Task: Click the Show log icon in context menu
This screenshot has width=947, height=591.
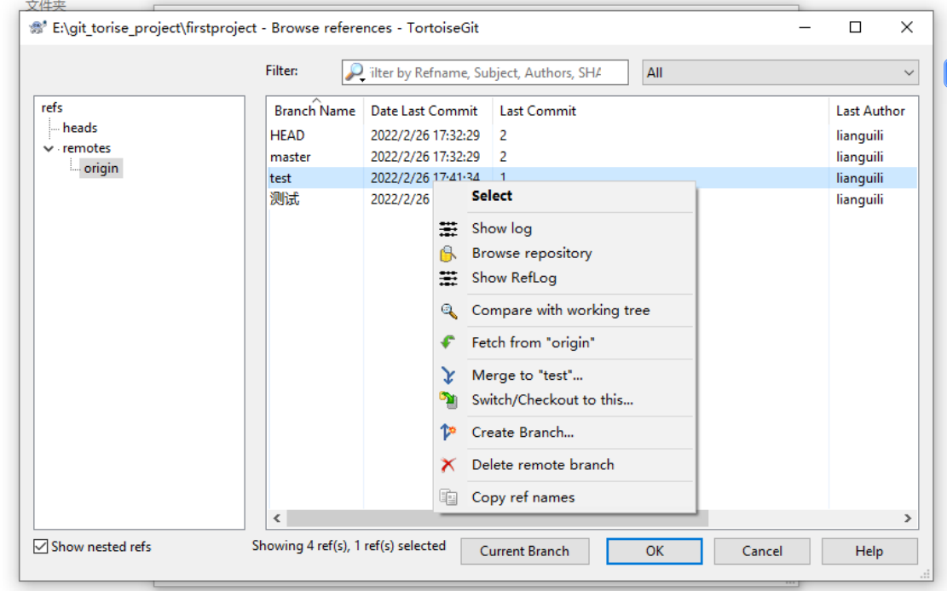Action: 448,229
